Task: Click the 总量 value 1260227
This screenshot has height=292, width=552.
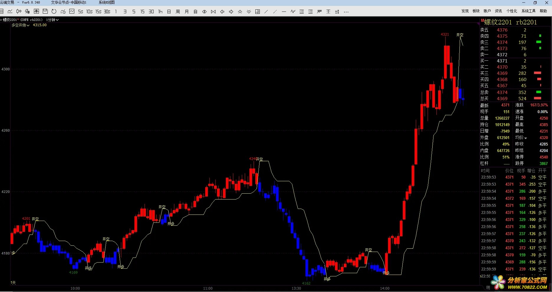Action: coord(502,118)
